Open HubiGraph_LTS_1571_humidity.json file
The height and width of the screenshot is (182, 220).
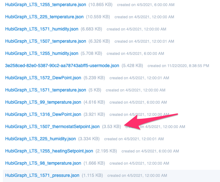coord(42,29)
